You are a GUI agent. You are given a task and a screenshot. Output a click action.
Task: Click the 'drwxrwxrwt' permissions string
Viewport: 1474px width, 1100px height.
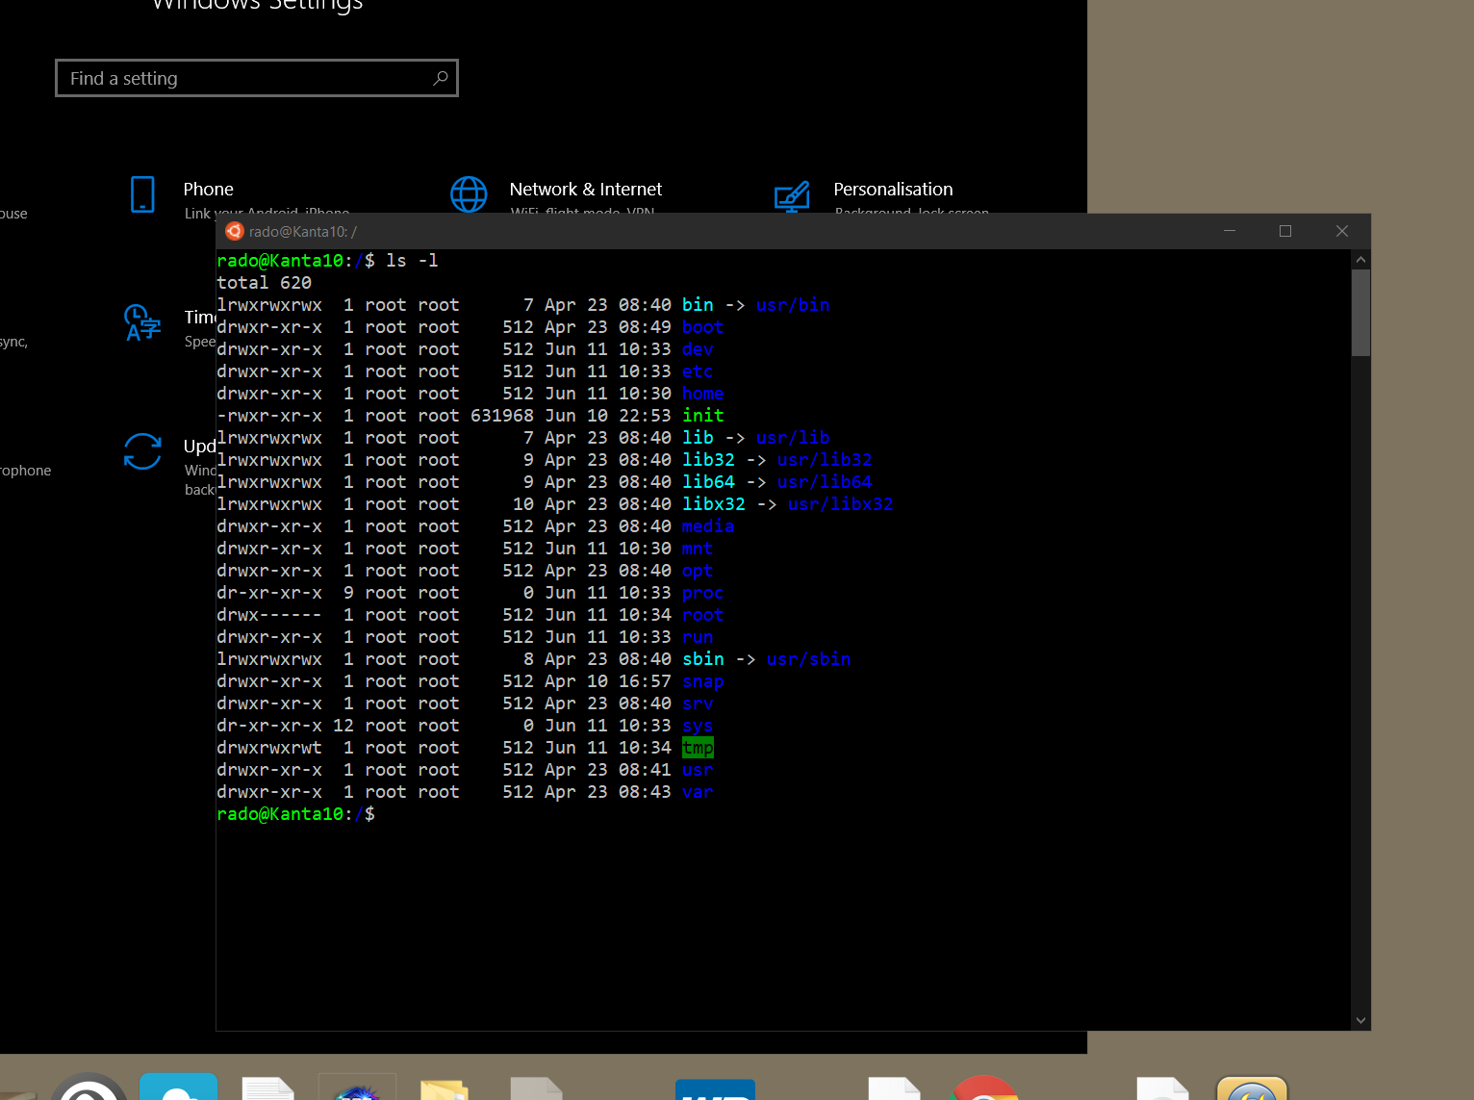(269, 747)
